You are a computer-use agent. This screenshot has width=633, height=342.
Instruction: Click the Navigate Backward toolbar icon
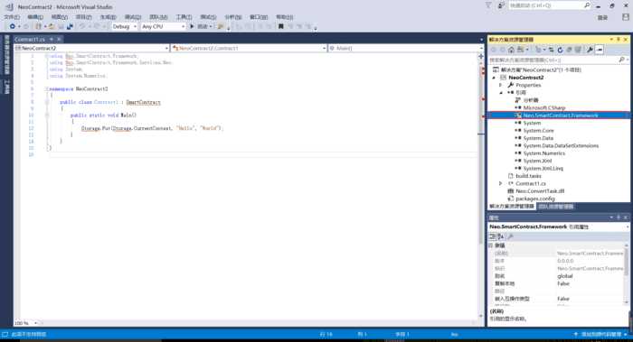[x=13, y=26]
